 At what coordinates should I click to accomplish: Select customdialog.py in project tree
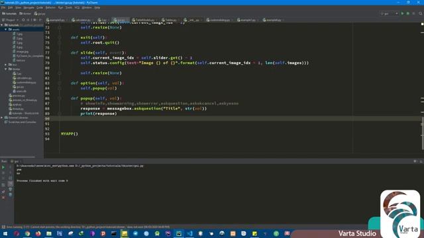25,83
